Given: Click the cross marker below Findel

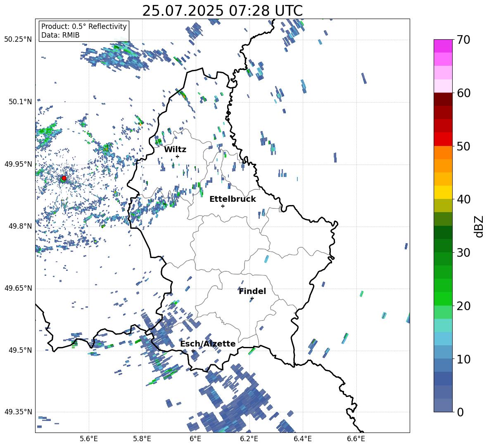Looking at the screenshot, I should (x=252, y=299).
